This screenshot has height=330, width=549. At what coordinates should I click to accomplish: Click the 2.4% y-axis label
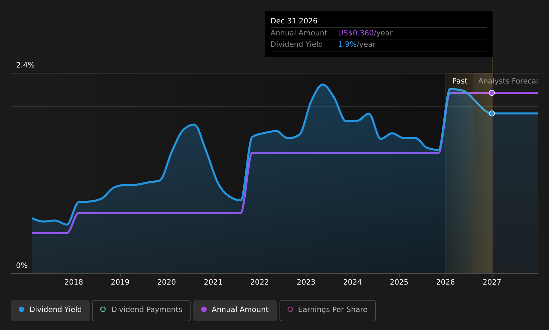(25, 65)
